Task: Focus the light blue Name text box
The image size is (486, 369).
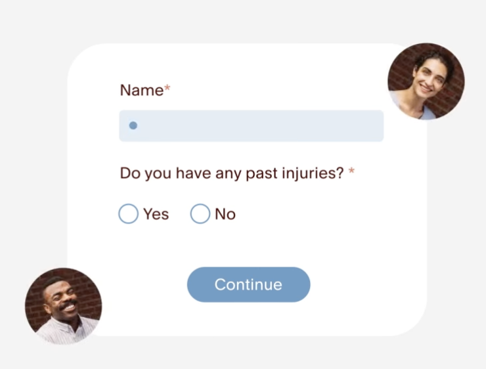Action: (x=251, y=125)
